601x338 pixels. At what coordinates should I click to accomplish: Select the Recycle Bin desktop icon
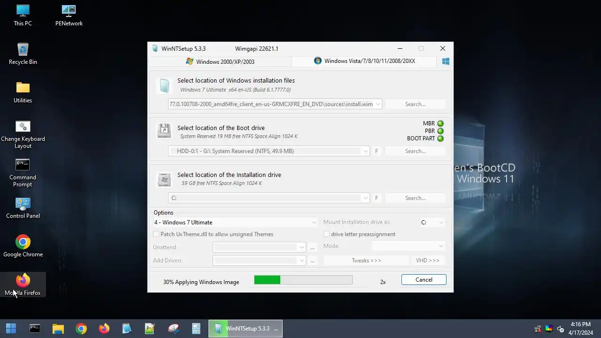(x=23, y=54)
